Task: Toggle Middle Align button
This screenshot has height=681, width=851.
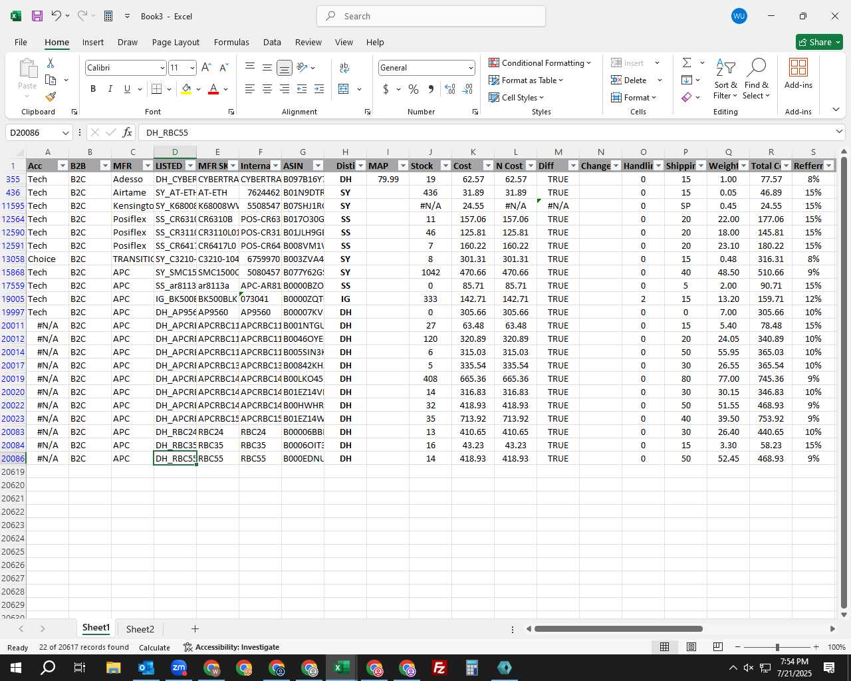Action: 267,68
